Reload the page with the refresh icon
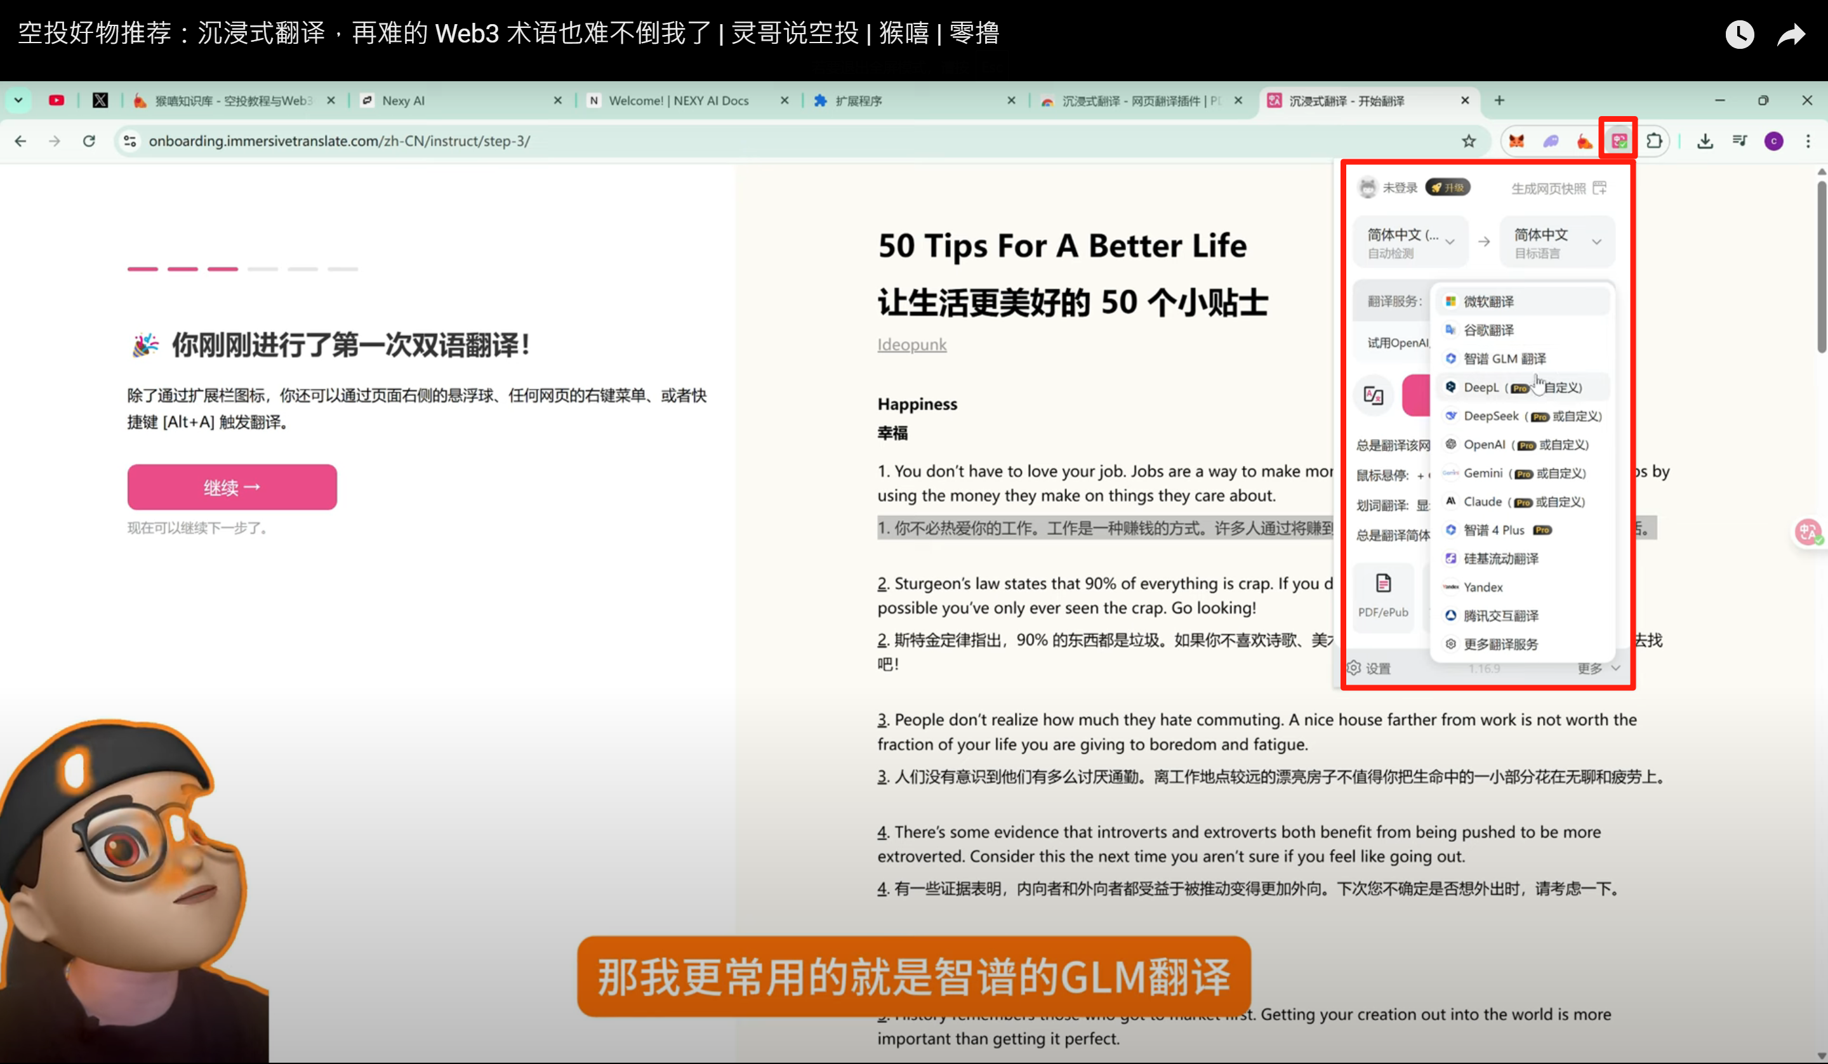This screenshot has height=1064, width=1828. pos(89,141)
